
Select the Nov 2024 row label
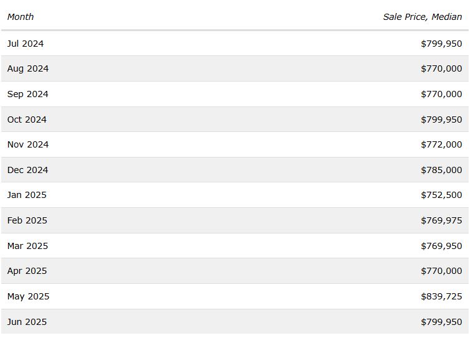(28, 144)
